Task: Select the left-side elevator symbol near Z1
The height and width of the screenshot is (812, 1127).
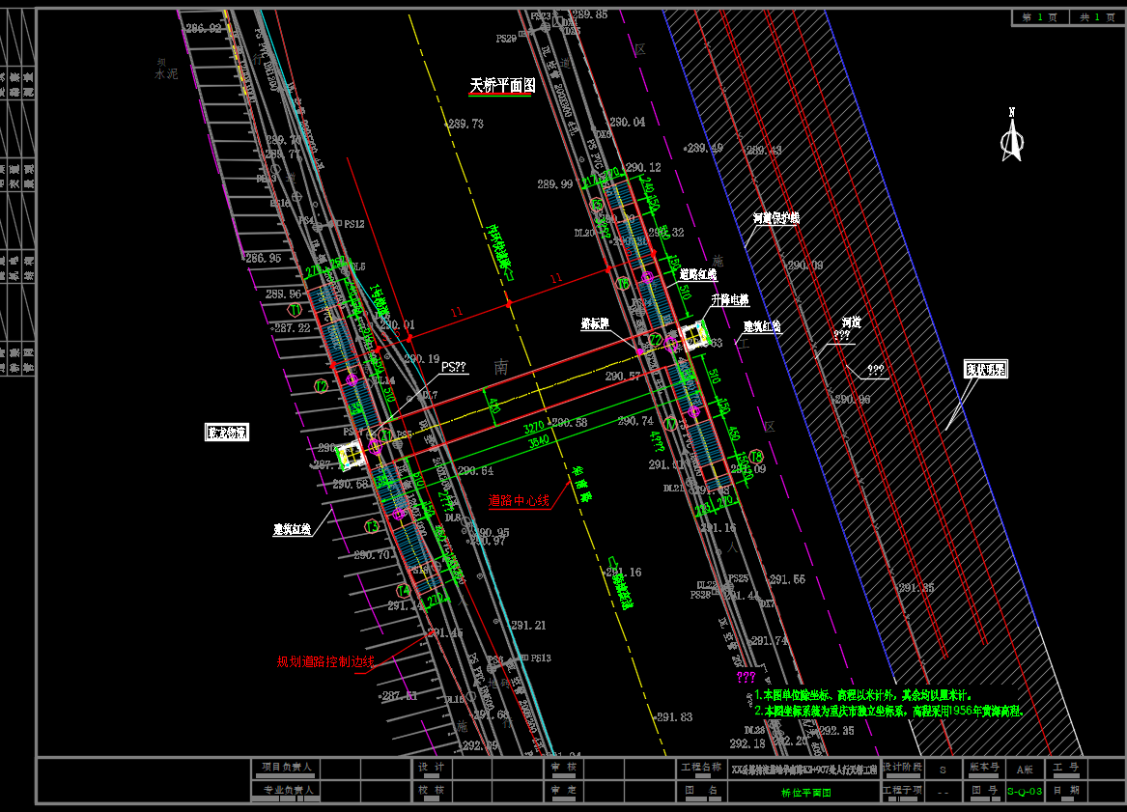Action: pos(352,452)
